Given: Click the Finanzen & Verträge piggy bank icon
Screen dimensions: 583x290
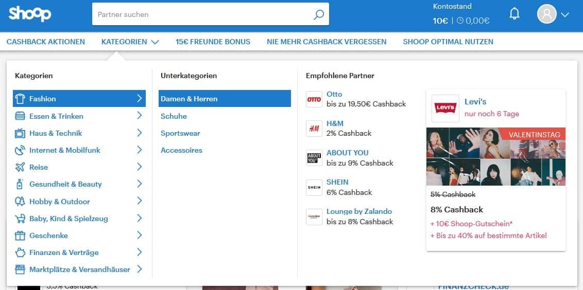Looking at the screenshot, I should tap(20, 252).
